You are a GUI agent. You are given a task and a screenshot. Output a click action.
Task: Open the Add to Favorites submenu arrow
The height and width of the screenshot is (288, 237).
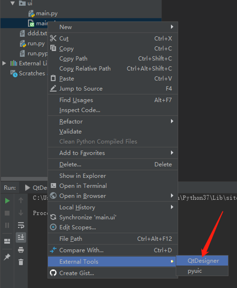pos(172,153)
